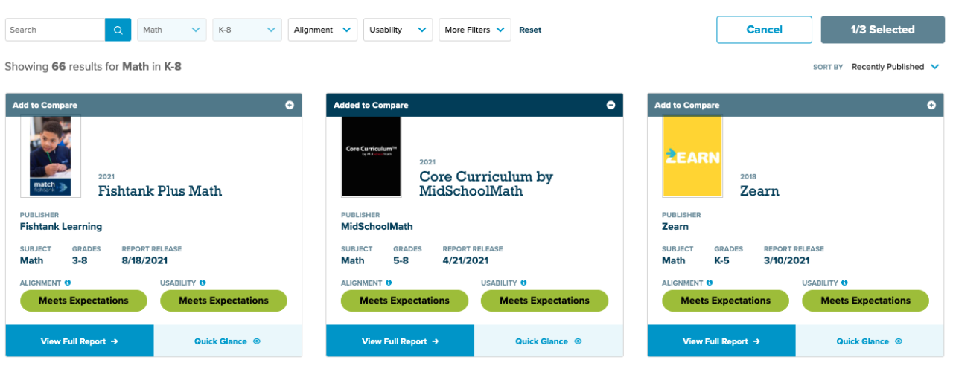The width and height of the screenshot is (953, 366).
Task: Click the Cancel button
Action: tap(764, 30)
